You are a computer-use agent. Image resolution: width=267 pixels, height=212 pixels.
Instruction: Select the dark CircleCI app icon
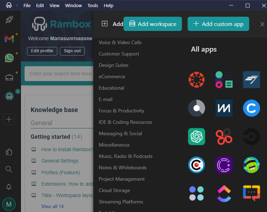click(251, 137)
